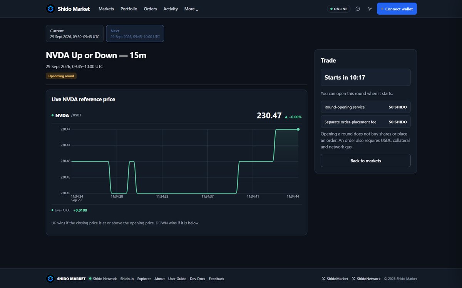Viewport: 462px width, 288px height.
Task: Click the Live NVDA reference price heading
Action: [x=83, y=99]
